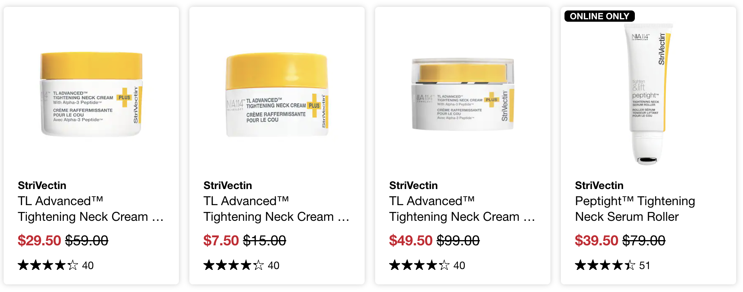This screenshot has height=292, width=743.
Task: Click StriVectin brand name on $7.50 card
Action: click(x=228, y=185)
